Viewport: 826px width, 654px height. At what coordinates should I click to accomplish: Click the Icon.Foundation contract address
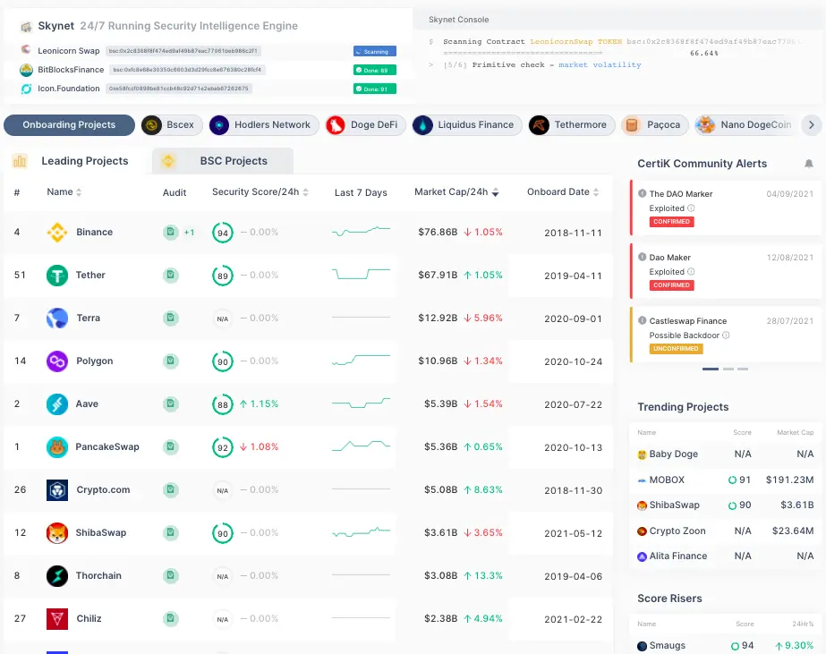(179, 89)
